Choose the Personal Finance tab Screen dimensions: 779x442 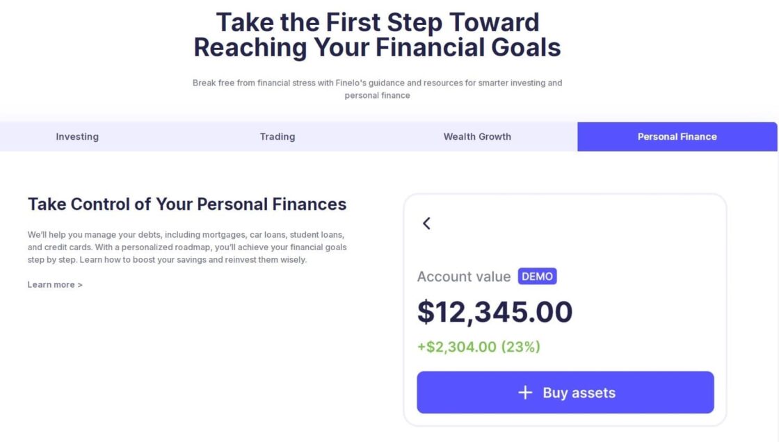click(x=677, y=137)
